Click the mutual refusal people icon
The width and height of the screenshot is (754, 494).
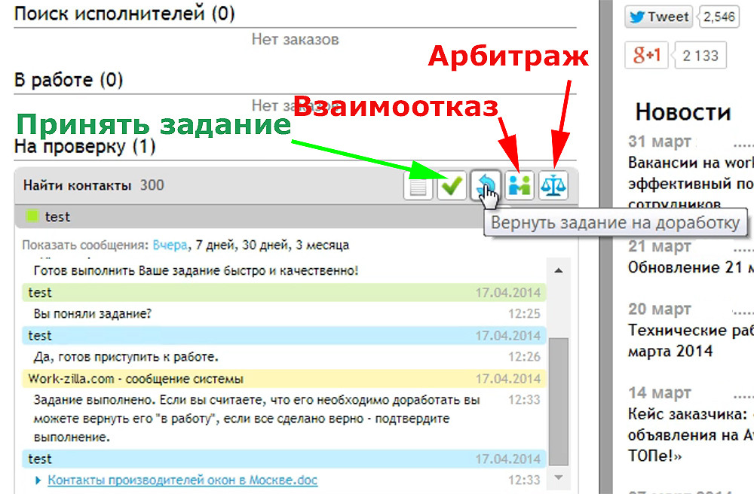(x=520, y=185)
